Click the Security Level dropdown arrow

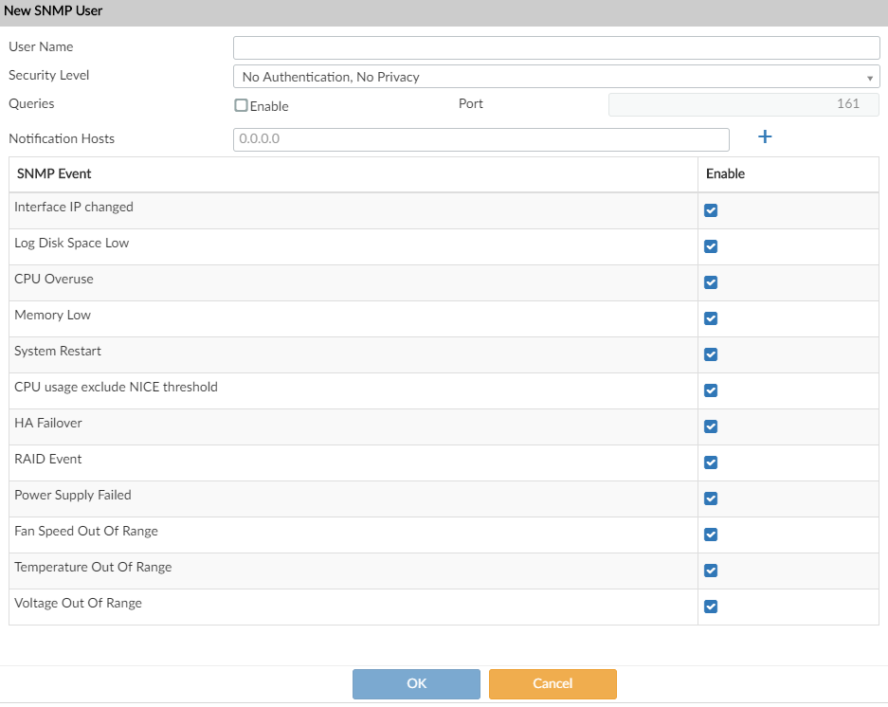(x=869, y=78)
